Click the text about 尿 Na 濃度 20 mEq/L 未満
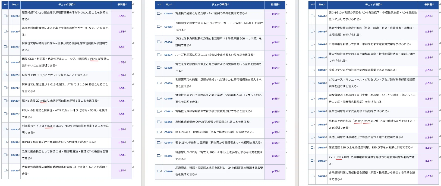 pyautogui.click(x=59, y=101)
